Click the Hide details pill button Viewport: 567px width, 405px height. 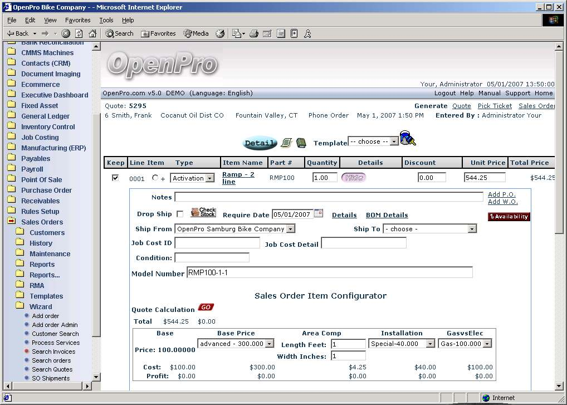(354, 178)
